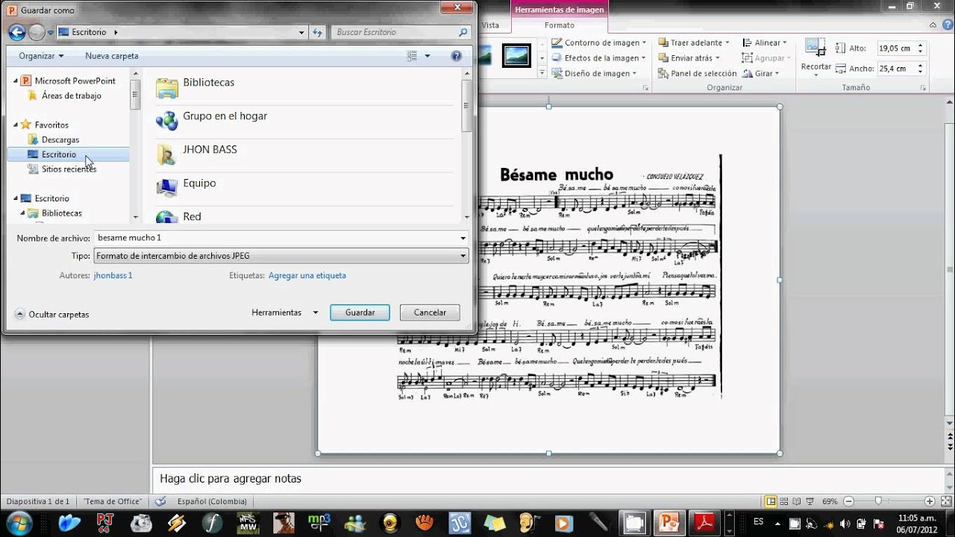Click the Recortar crop tool icon
Image resolution: width=955 pixels, height=537 pixels.
pyautogui.click(x=815, y=48)
